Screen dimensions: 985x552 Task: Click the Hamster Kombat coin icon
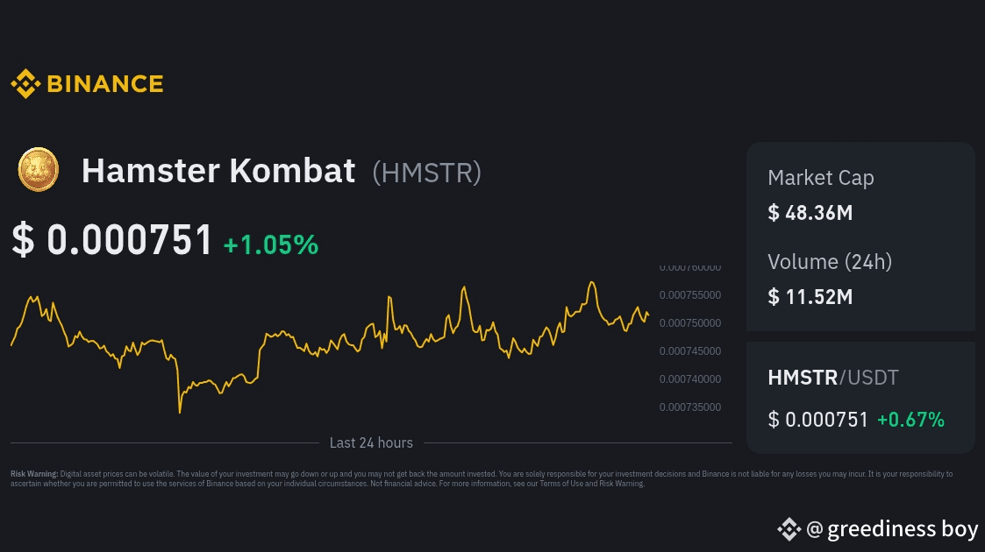point(39,169)
